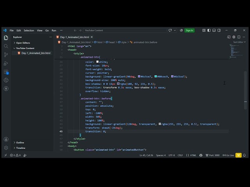Open the lightning bolt extension icon
This screenshot has height=187, width=250.
pyautogui.click(x=6, y=88)
